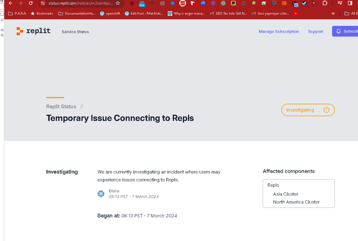Expand the DocumentationHa... bookmark folder
358x241 pixels.
pos(77,13)
